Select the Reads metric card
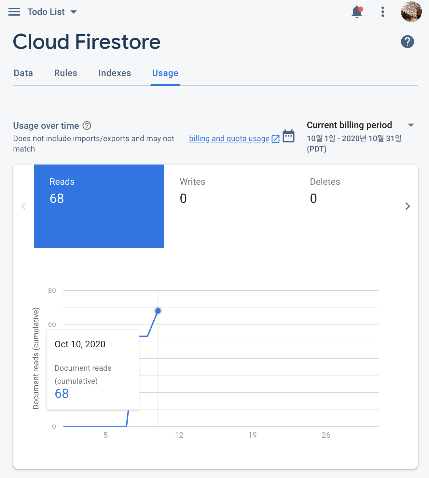This screenshot has height=478, width=429. coord(99,206)
